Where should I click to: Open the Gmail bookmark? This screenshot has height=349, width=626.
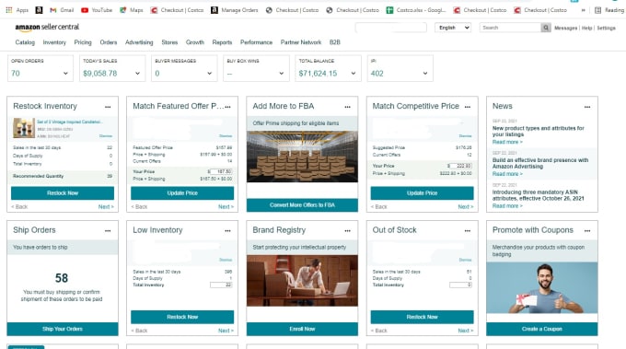click(62, 10)
